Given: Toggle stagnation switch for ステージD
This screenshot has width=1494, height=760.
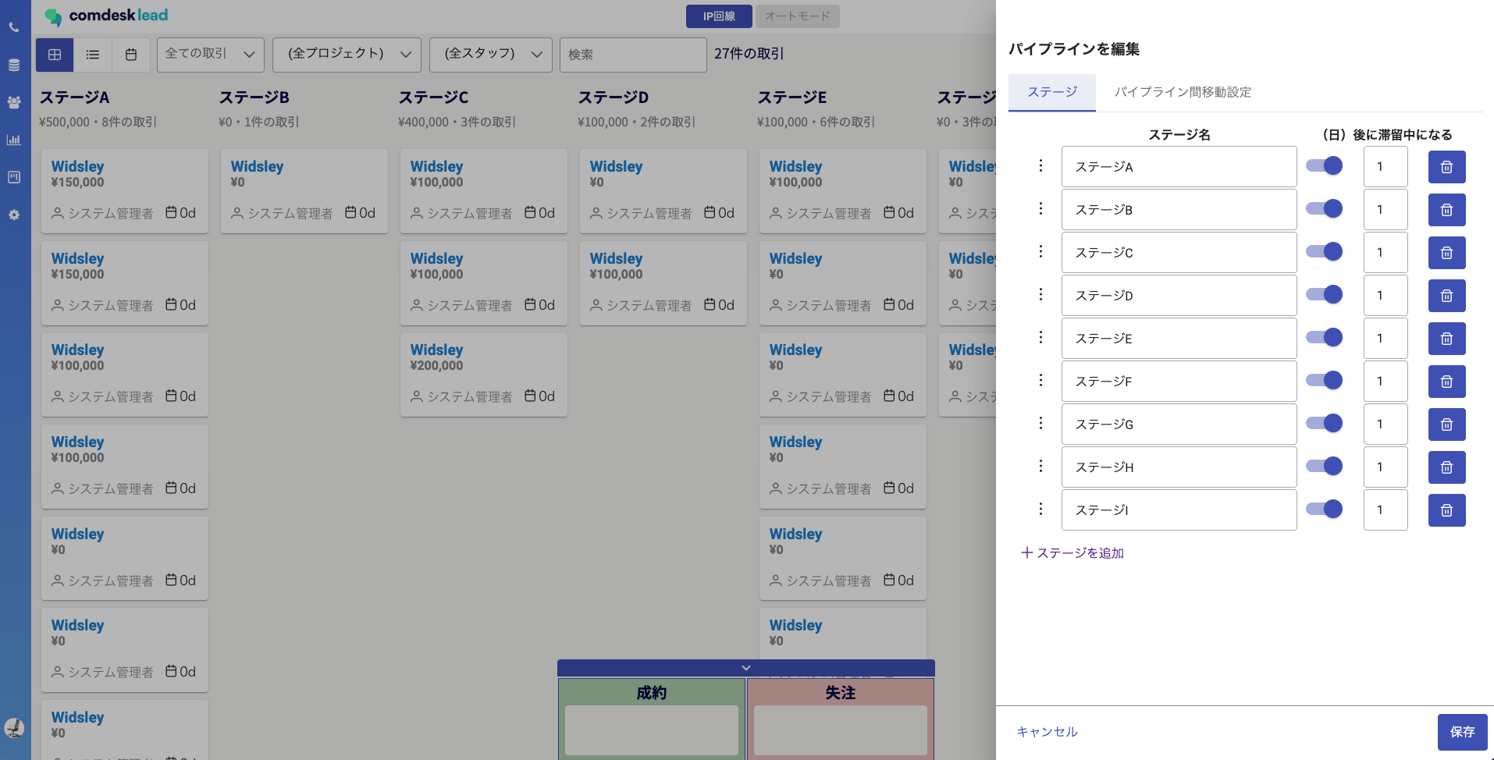Looking at the screenshot, I should click(1324, 294).
